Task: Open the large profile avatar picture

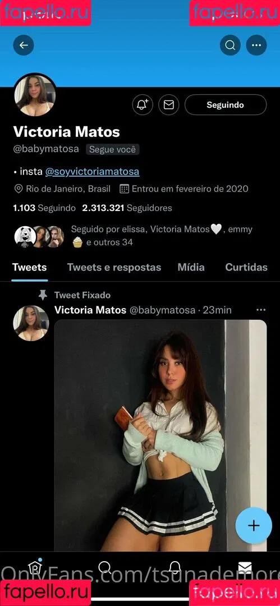Action: click(x=35, y=95)
